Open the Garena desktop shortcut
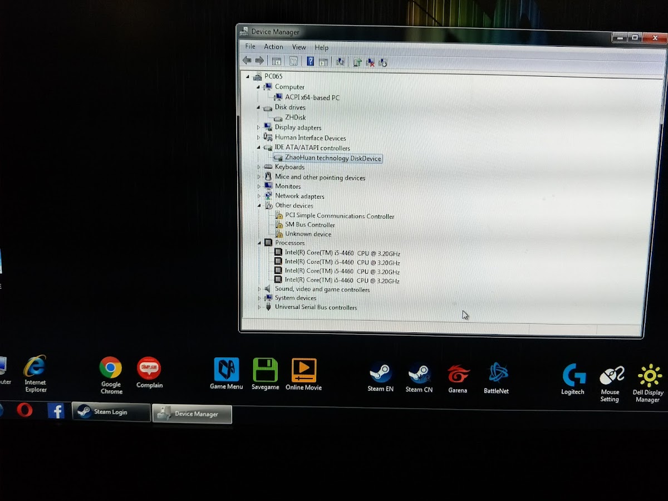The height and width of the screenshot is (501, 668). (458, 379)
